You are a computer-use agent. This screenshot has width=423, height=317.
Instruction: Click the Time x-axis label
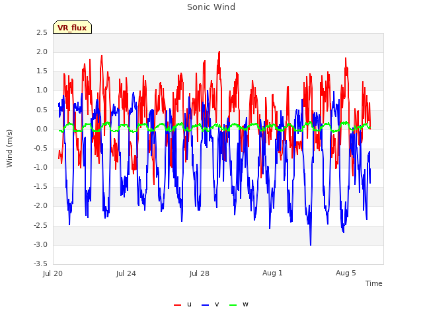[x=374, y=283]
